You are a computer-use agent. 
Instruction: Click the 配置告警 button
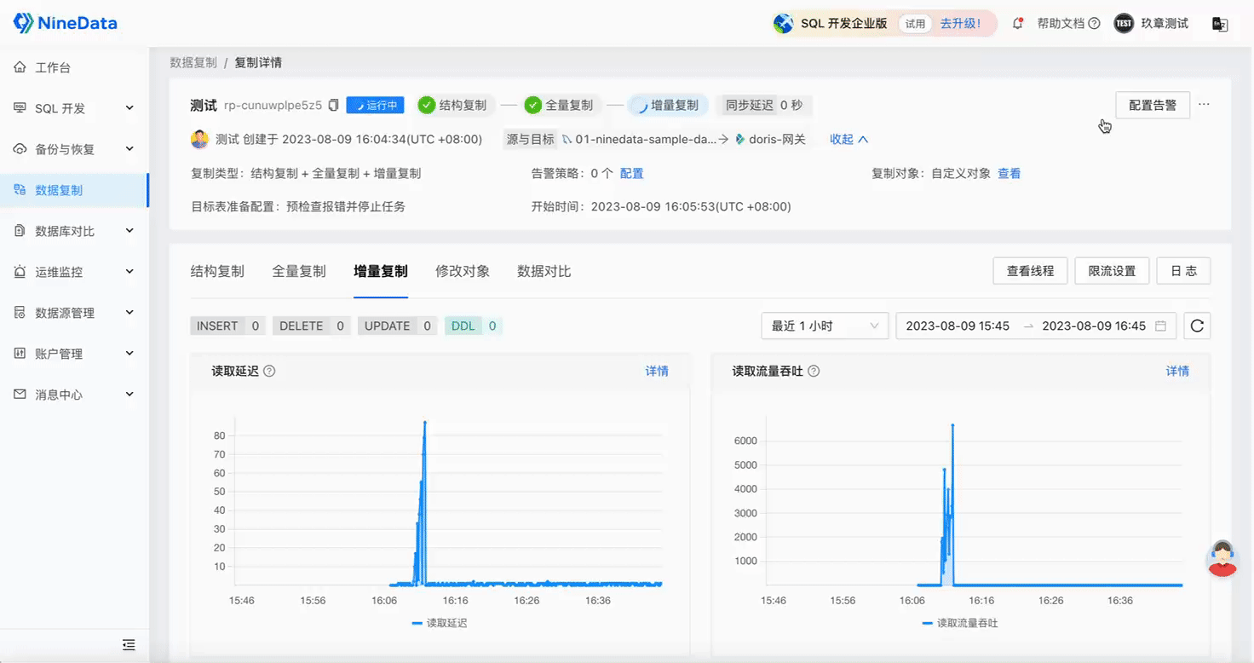pyautogui.click(x=1152, y=104)
